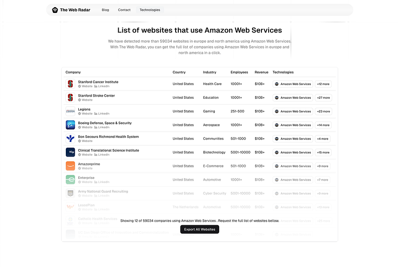Open the Boeing Defense, Space & Security logo
Image resolution: width=398 pixels, height=267 pixels.
click(70, 125)
